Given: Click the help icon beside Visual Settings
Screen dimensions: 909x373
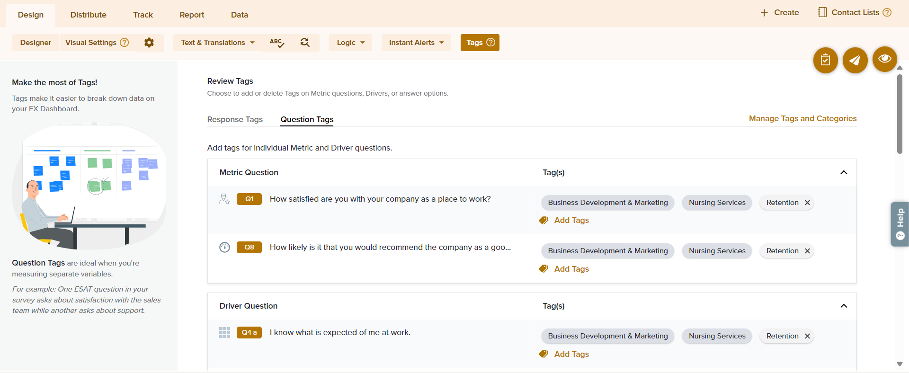Looking at the screenshot, I should [x=125, y=43].
